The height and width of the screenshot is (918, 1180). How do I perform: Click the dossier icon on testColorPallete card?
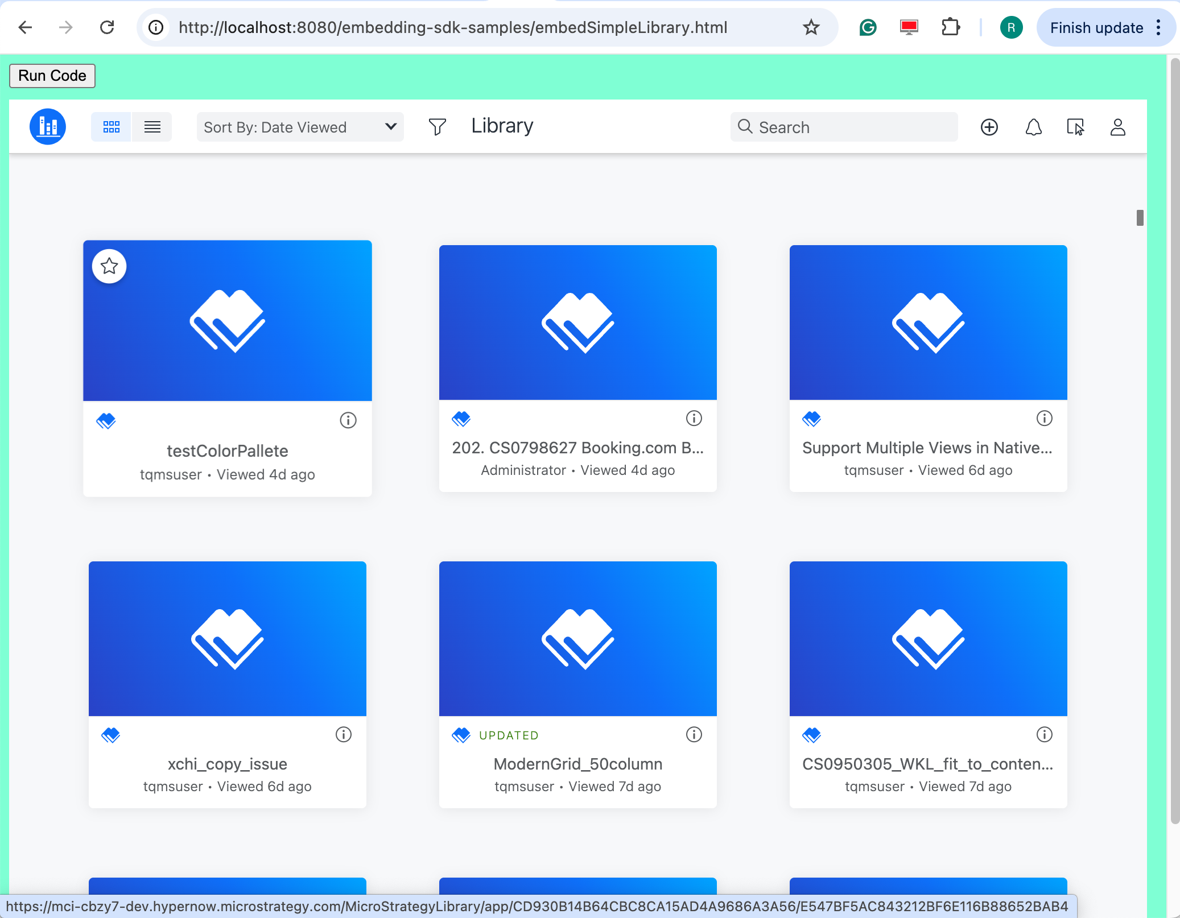[x=107, y=420]
